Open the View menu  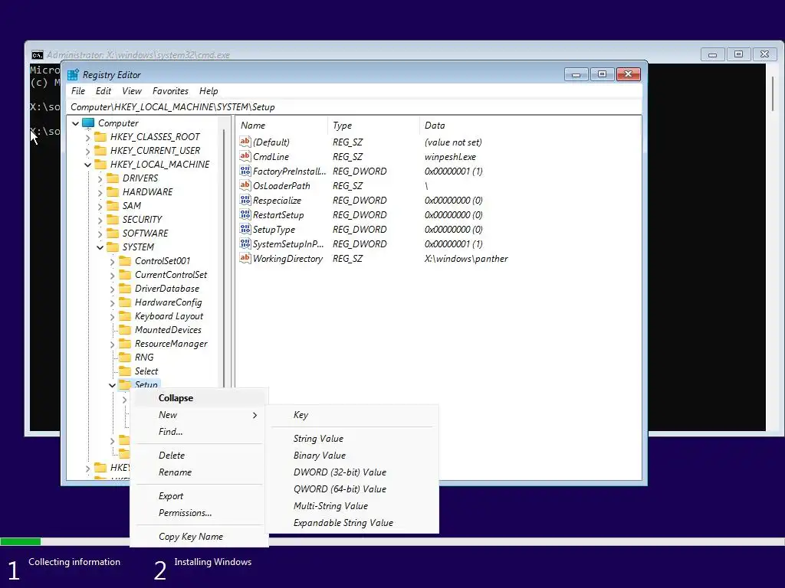[x=132, y=91]
